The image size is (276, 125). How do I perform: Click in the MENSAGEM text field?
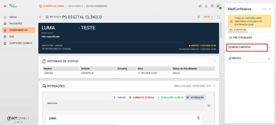pyautogui.click(x=126, y=106)
